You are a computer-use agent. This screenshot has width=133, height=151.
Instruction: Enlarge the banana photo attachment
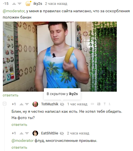[x=60, y=57]
